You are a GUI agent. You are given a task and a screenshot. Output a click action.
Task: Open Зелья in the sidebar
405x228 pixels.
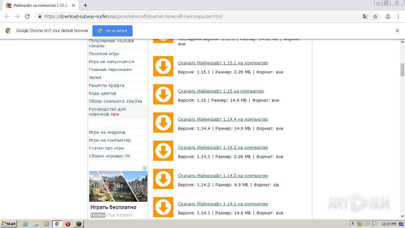point(95,78)
